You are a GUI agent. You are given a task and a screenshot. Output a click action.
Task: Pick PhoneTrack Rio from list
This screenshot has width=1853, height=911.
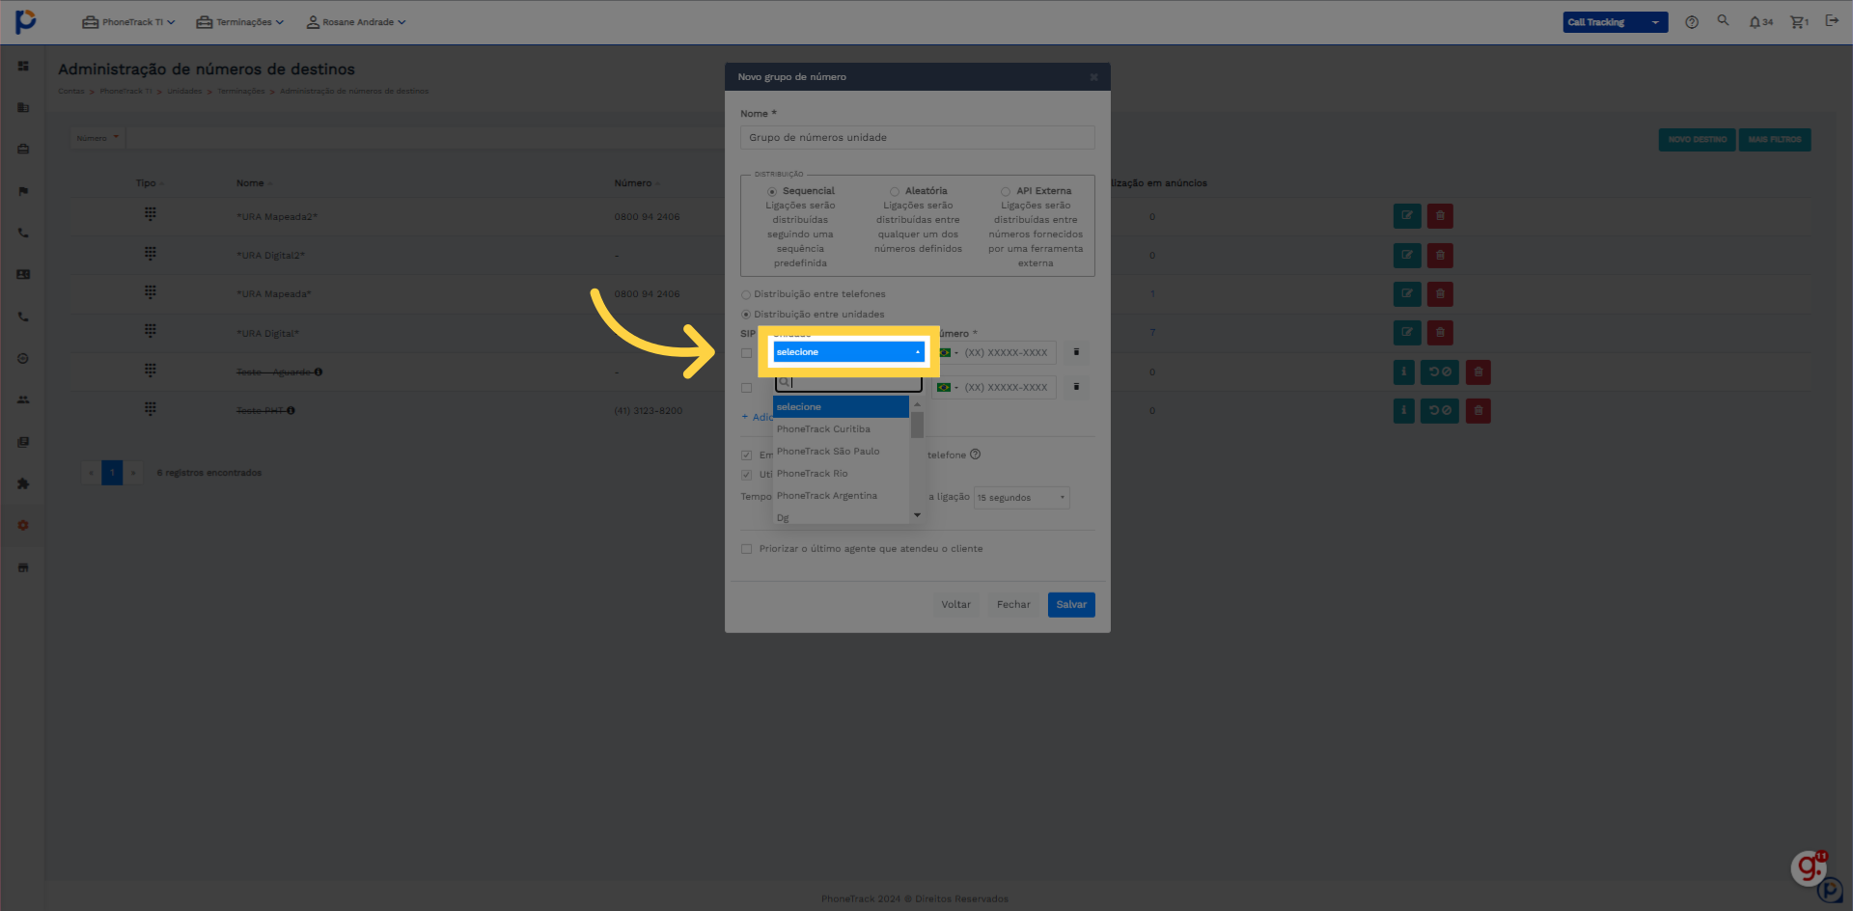coord(841,474)
